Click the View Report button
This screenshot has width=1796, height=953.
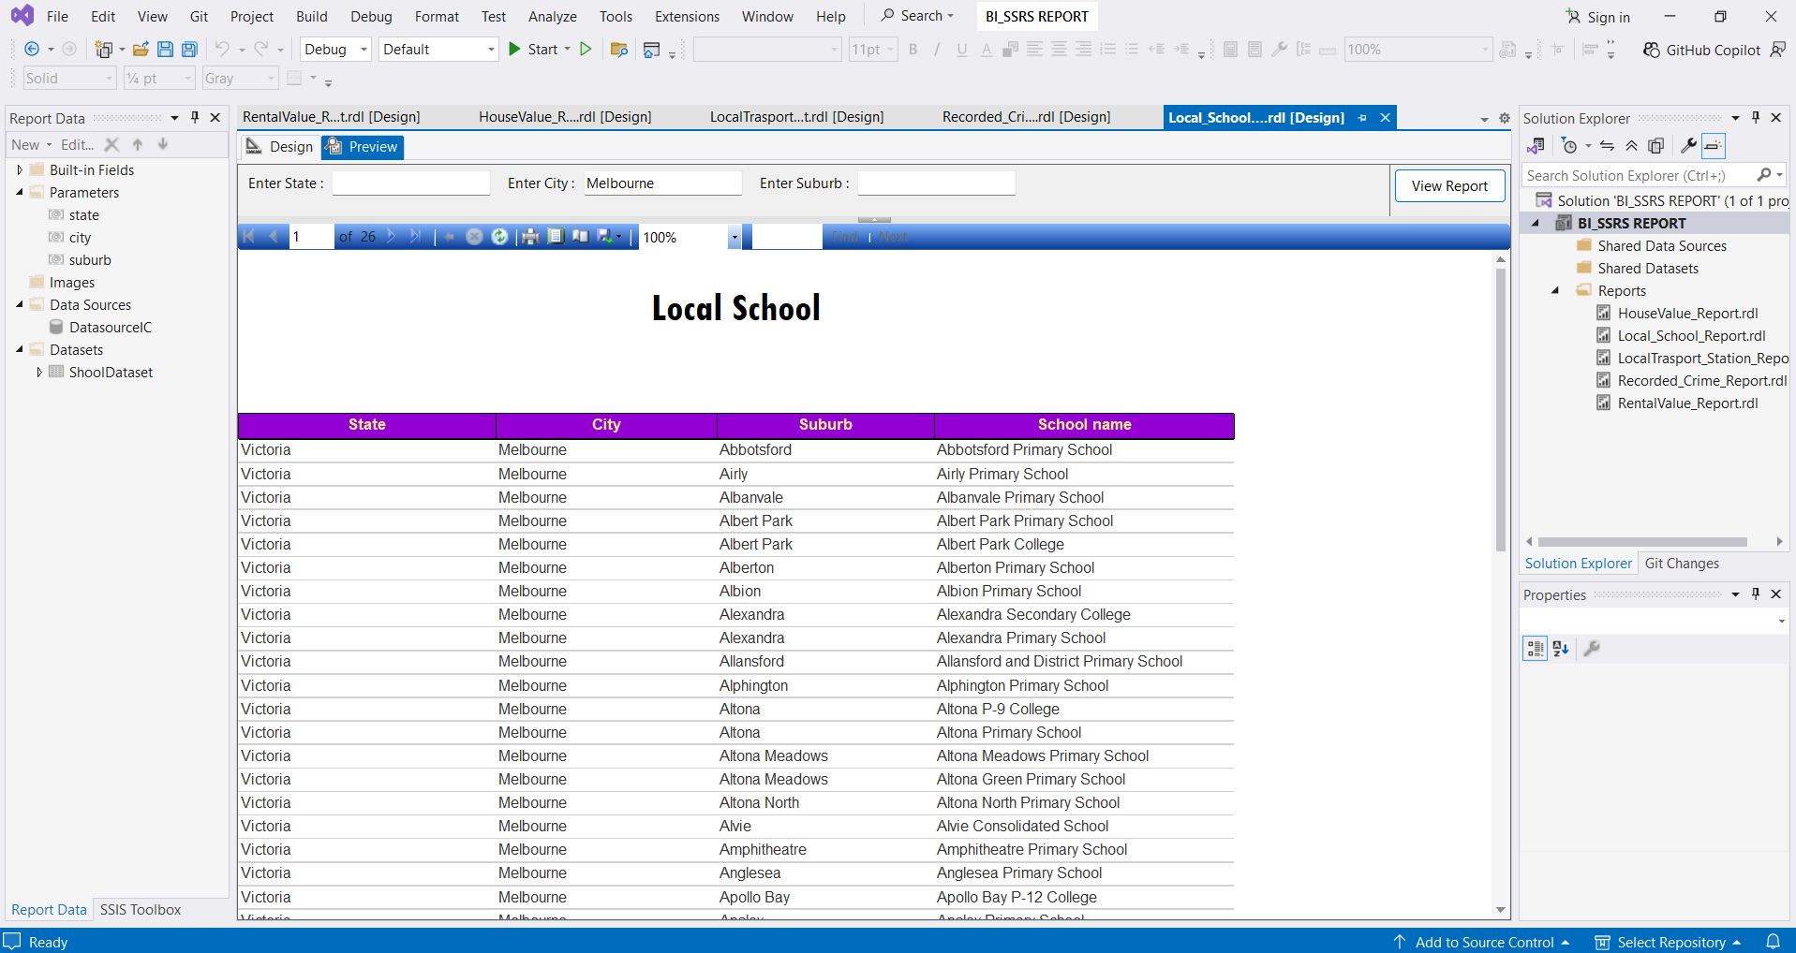[x=1449, y=185]
